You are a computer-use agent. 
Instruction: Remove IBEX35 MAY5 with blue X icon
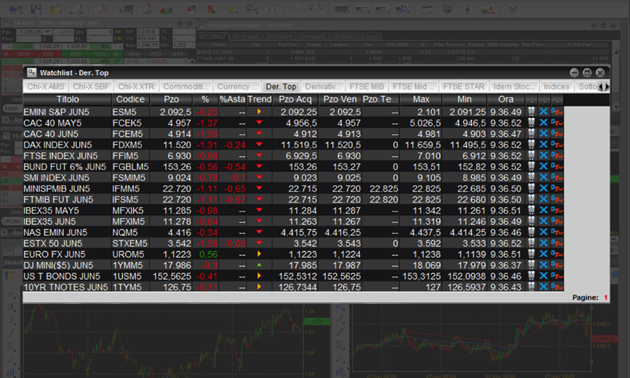coord(544,210)
